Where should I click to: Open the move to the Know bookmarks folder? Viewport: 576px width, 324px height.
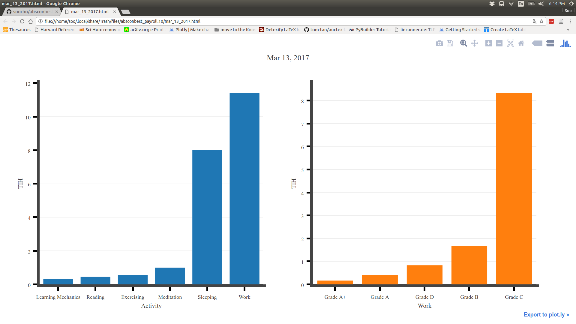point(235,30)
